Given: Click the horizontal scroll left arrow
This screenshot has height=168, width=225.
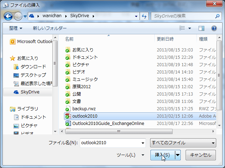Looking at the screenshot, I should point(62,132).
